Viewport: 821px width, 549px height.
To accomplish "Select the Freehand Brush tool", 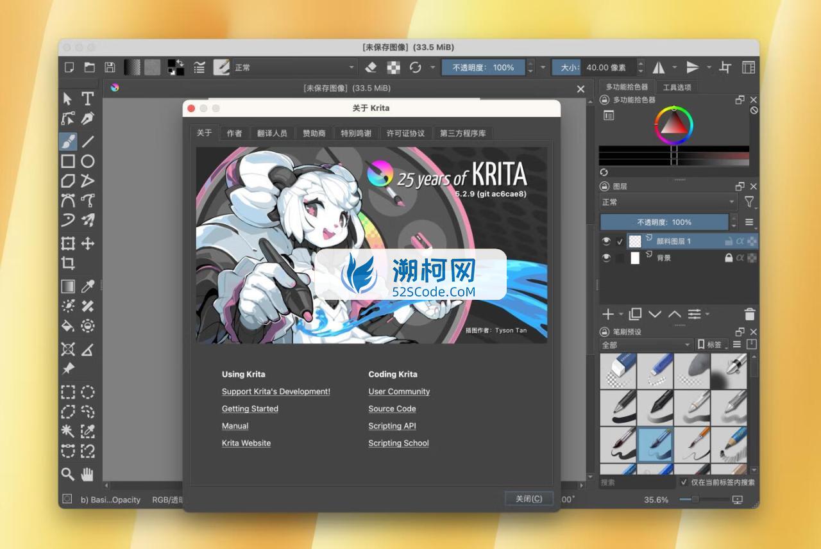I will [x=68, y=141].
